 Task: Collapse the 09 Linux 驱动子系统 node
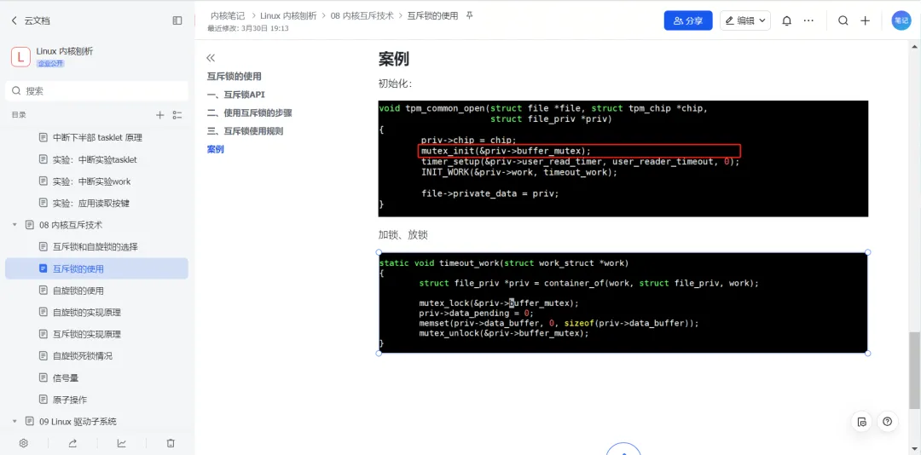click(x=14, y=422)
